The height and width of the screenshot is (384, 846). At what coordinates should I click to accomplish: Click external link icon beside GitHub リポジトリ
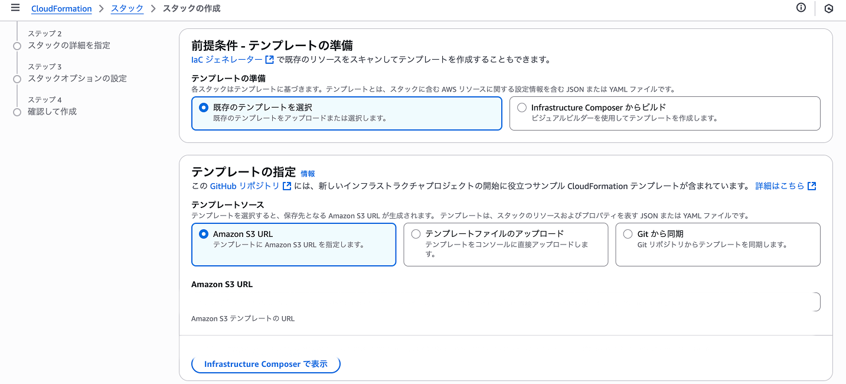(287, 186)
